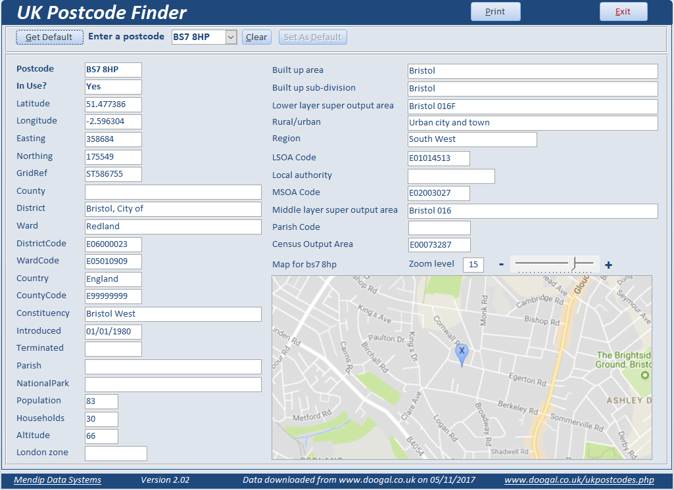Screen dimensions: 674x490
Task: Click the blue map marker pin
Action: 462,355
